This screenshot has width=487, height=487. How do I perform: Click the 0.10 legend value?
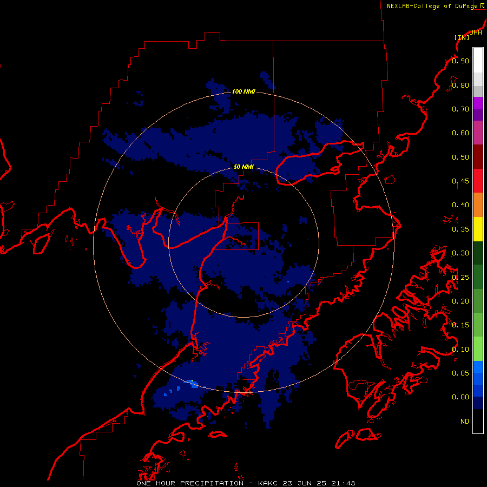point(460,350)
